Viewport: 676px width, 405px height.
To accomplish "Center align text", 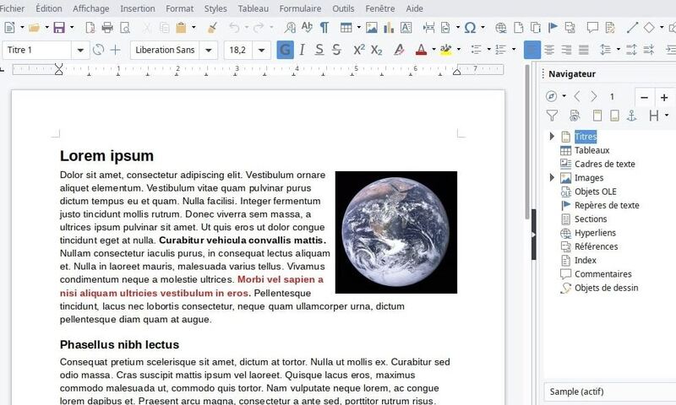I will [x=548, y=50].
